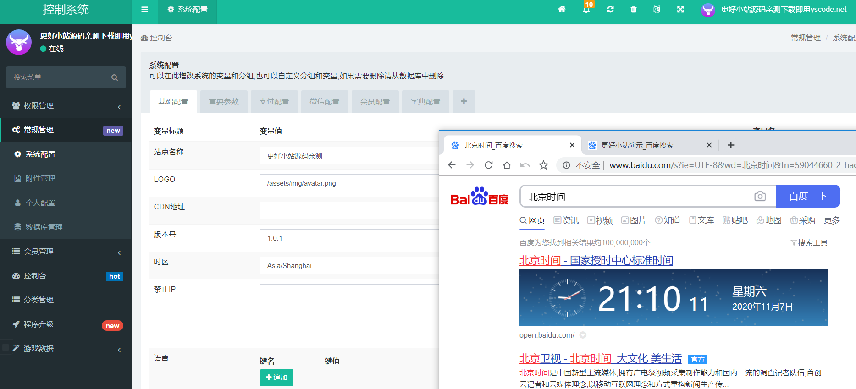856x389 pixels.
Task: Switch to 字典配置 tab
Action: tap(425, 102)
